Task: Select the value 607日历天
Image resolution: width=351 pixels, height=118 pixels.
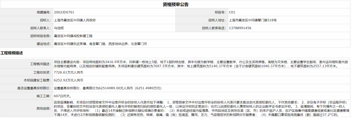Action: point(63,96)
